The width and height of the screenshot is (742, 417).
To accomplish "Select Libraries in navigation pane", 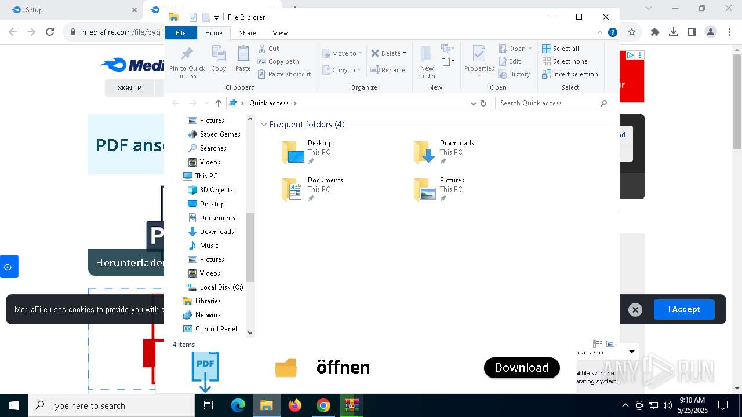I will 202,301.
